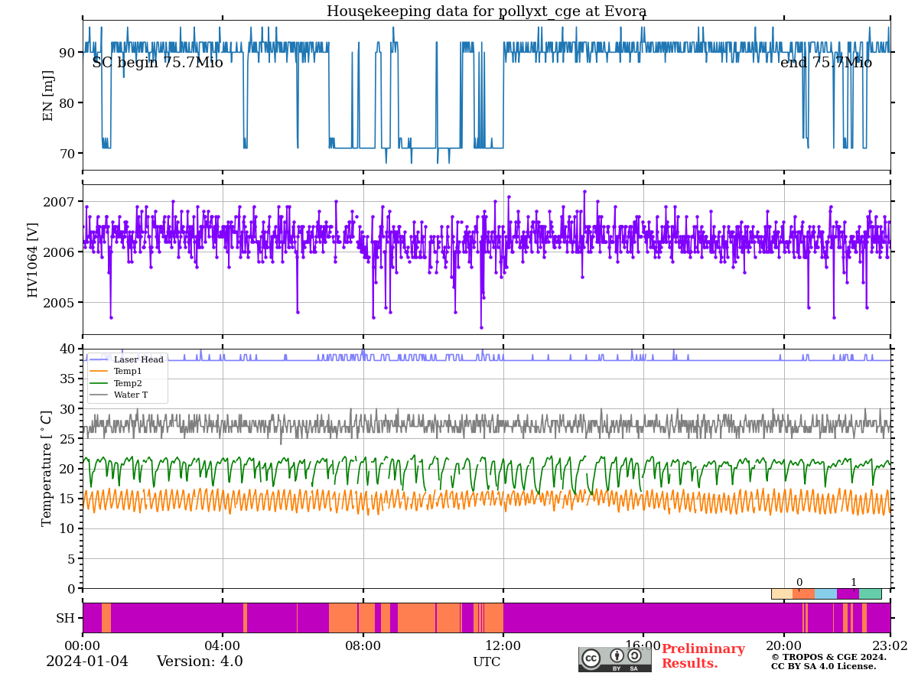918x673 pixels.
Task: Click the Creative Commons CC logo
Action: pos(591,658)
